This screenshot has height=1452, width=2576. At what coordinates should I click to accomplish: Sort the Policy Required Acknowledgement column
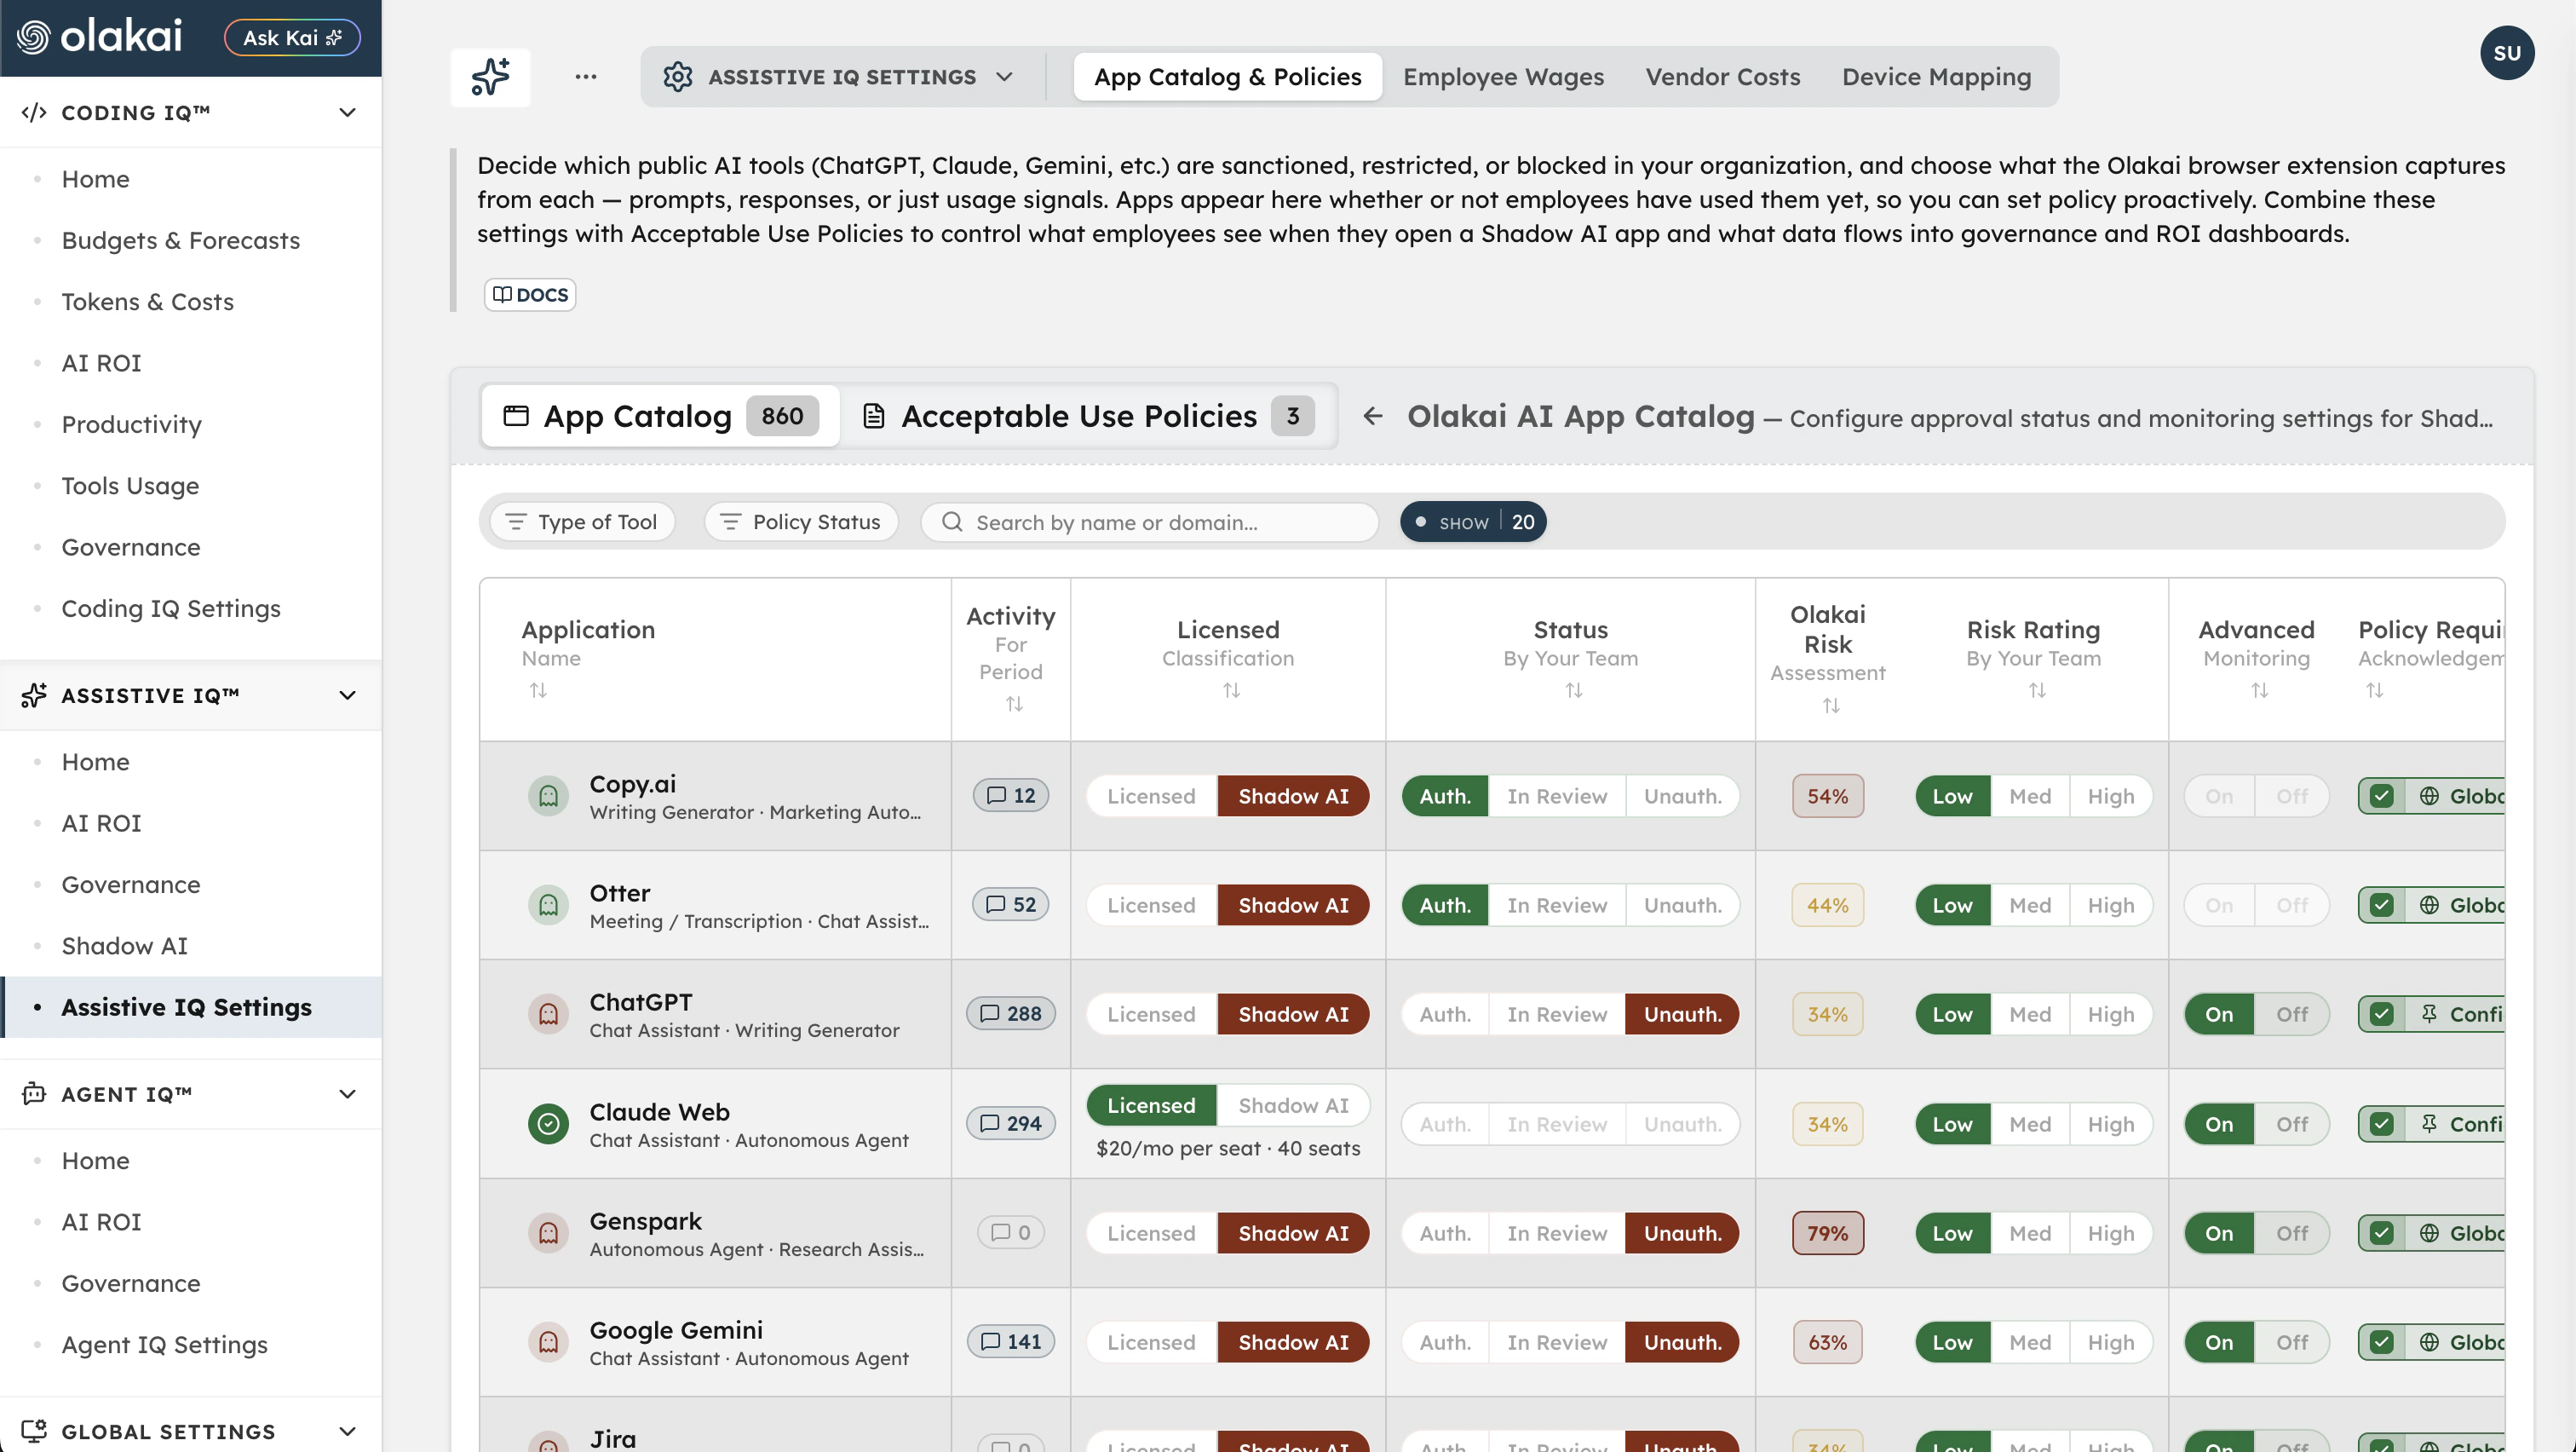click(x=2375, y=690)
